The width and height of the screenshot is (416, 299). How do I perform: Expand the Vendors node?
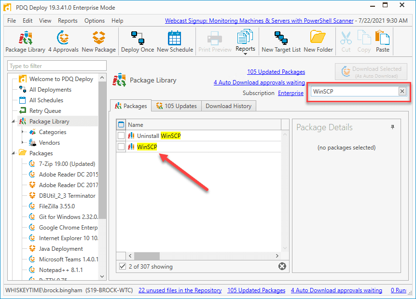pyautogui.click(x=23, y=142)
